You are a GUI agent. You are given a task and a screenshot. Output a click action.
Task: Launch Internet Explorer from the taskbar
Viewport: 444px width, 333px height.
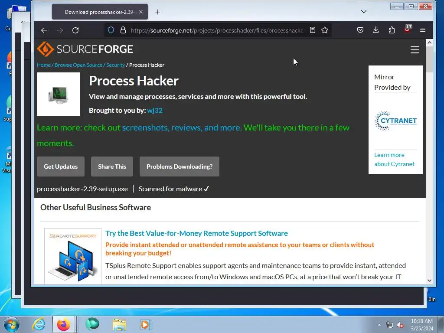pyautogui.click(x=39, y=324)
